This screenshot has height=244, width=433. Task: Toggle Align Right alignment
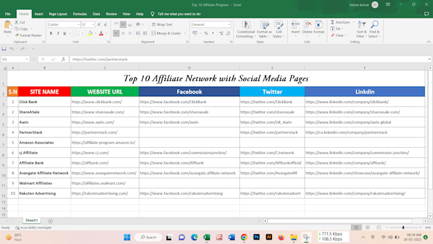130,33
